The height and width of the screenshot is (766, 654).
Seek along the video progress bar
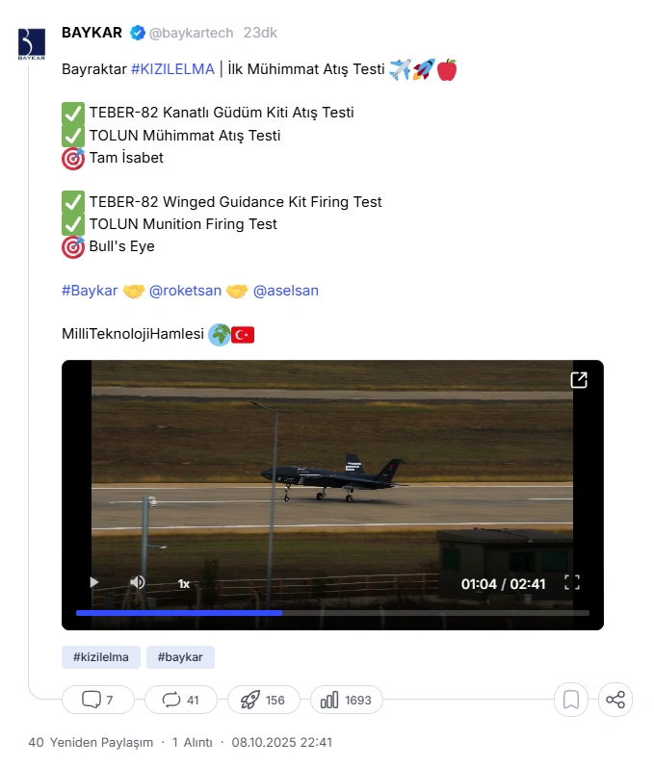pos(332,613)
